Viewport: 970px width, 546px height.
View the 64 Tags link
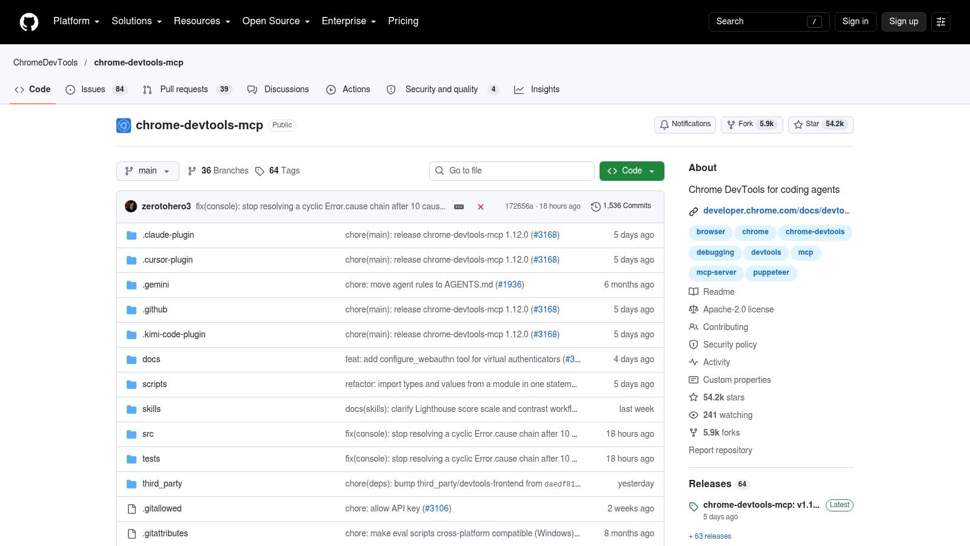click(x=278, y=171)
